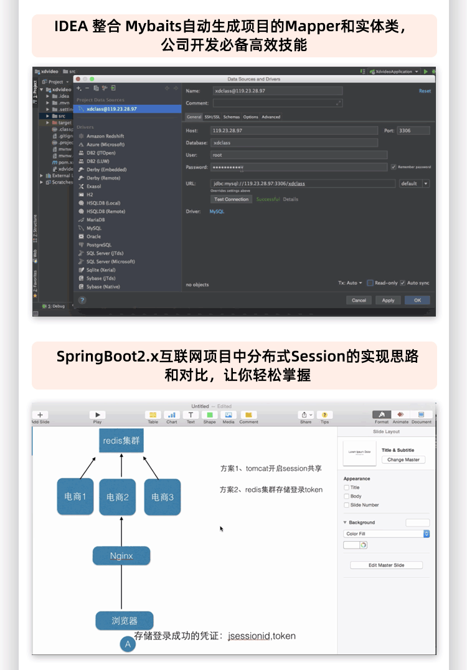The image size is (467, 670).
Task: Select the Derby (Embedded) driver
Action: click(x=106, y=170)
